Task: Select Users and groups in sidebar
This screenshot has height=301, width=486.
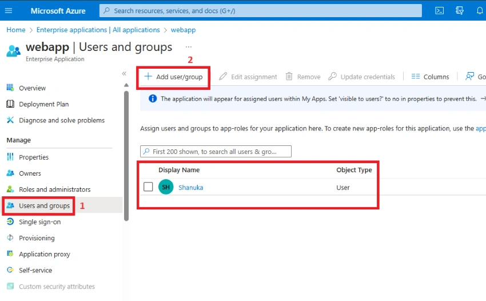Action: click(45, 206)
